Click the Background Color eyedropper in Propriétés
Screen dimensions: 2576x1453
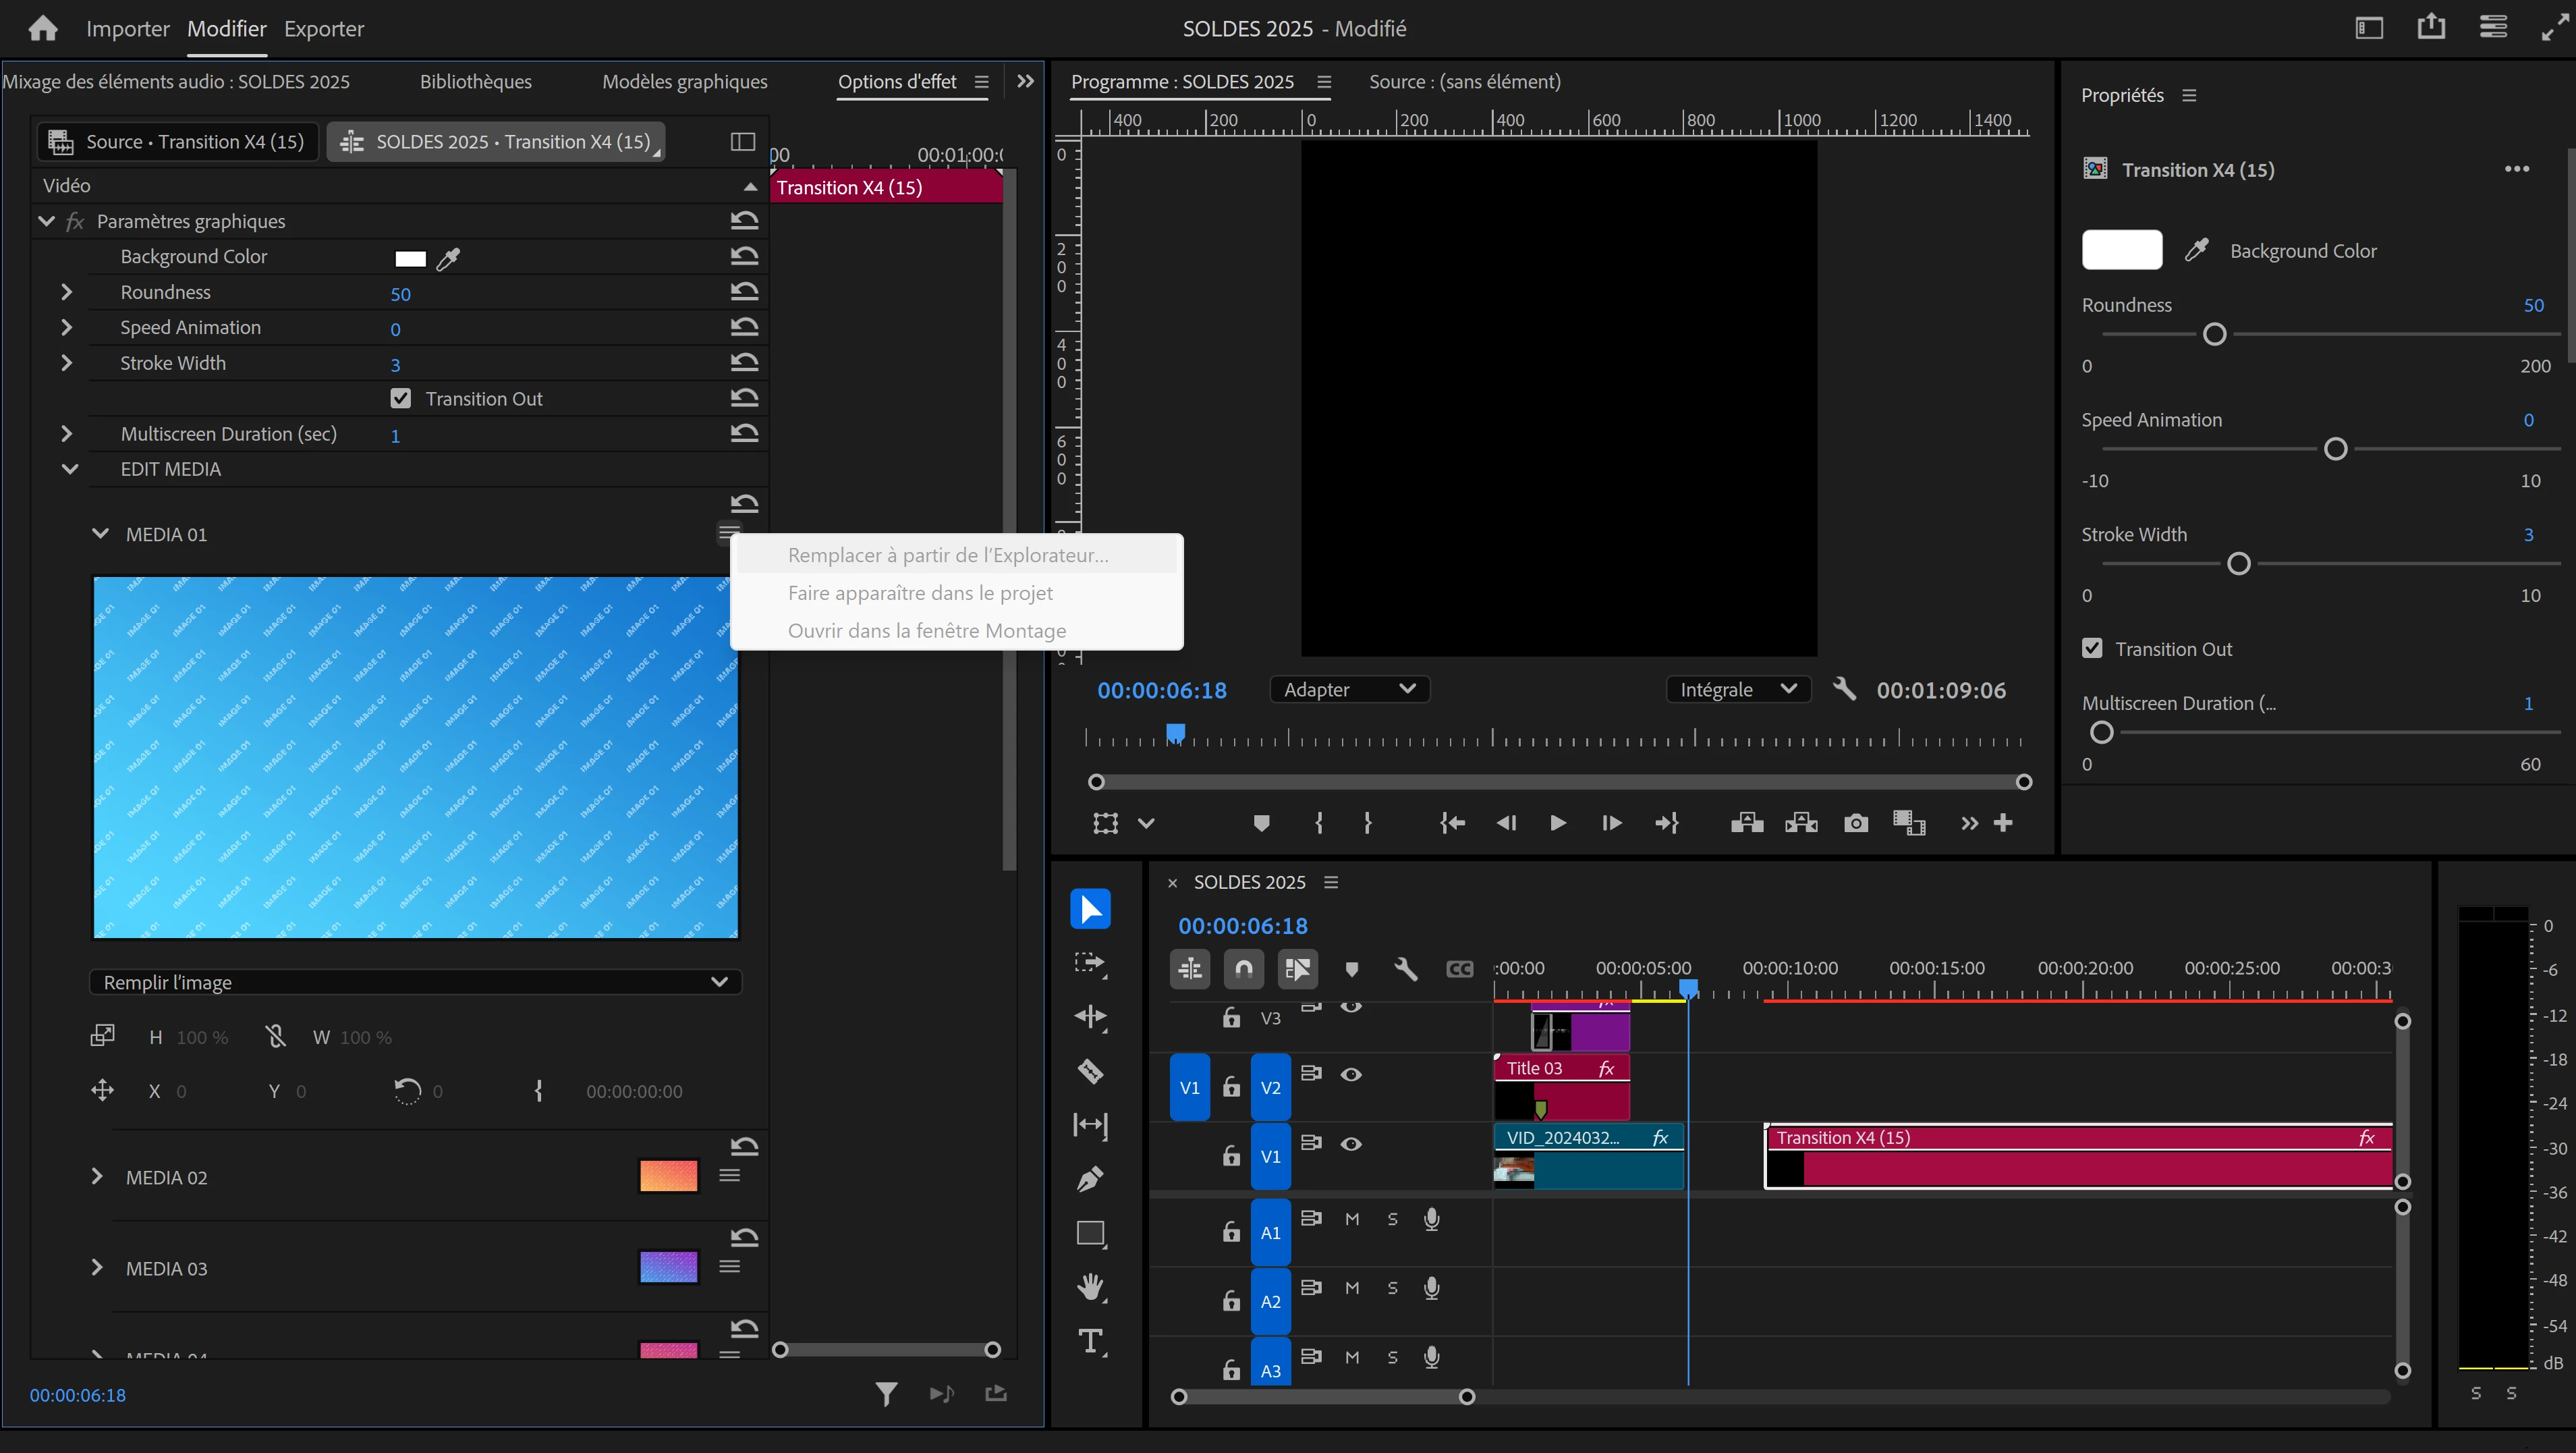2196,250
